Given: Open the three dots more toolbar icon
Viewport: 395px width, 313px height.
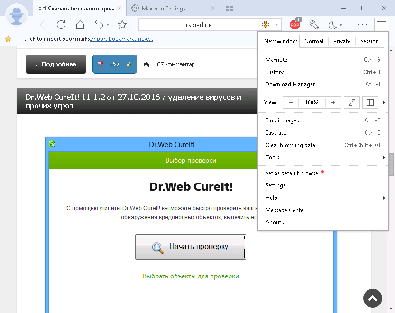Looking at the screenshot, I should (x=362, y=25).
